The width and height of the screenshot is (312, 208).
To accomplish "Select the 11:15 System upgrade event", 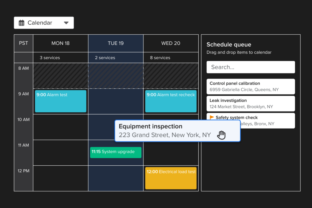I will (x=115, y=152).
